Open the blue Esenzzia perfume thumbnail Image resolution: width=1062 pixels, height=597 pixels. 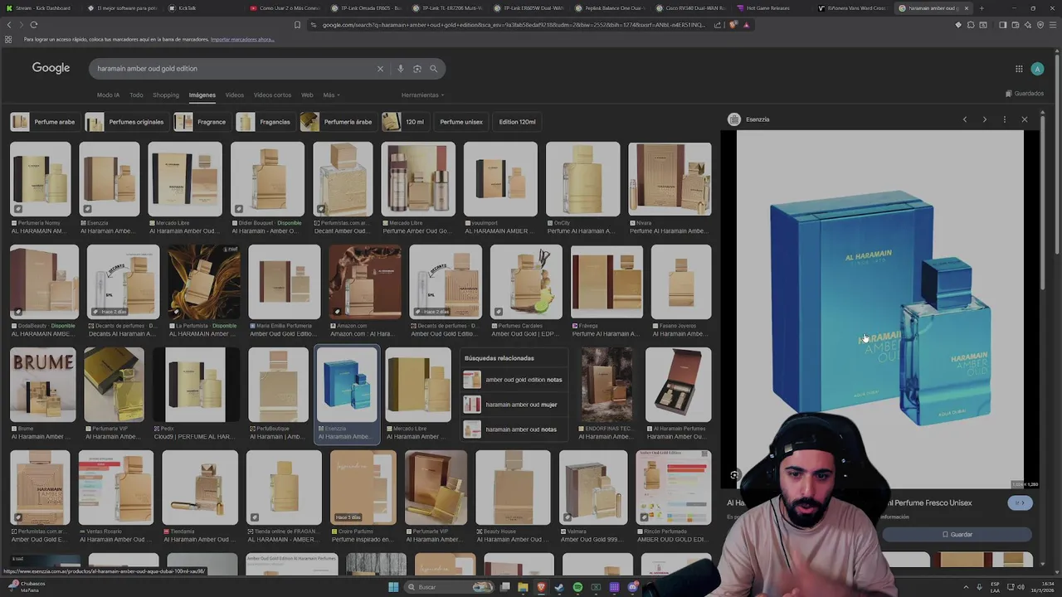[347, 386]
